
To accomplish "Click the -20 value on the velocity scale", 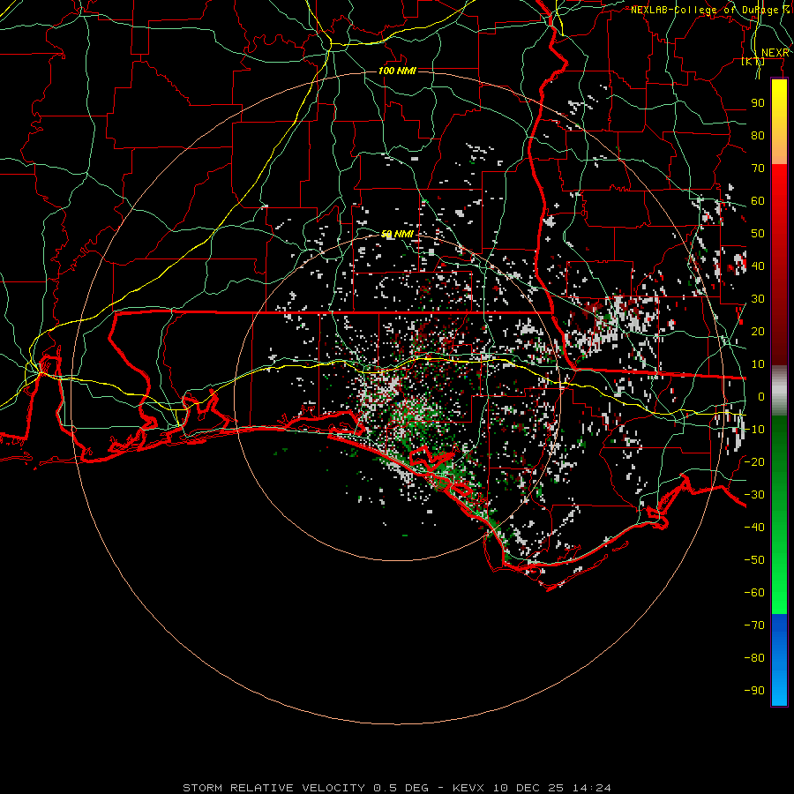I will (754, 462).
